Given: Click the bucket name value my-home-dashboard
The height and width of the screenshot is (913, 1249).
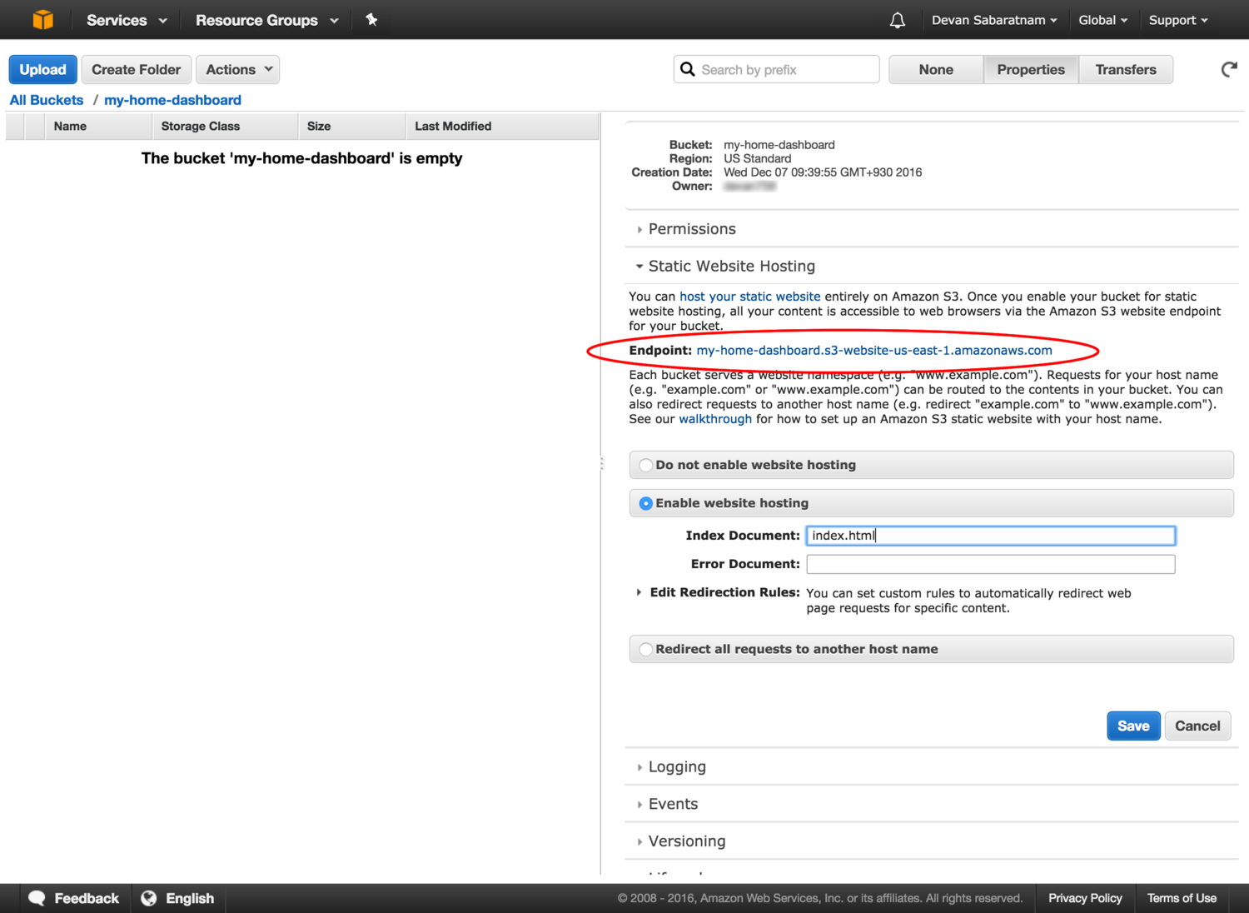Looking at the screenshot, I should 779,145.
